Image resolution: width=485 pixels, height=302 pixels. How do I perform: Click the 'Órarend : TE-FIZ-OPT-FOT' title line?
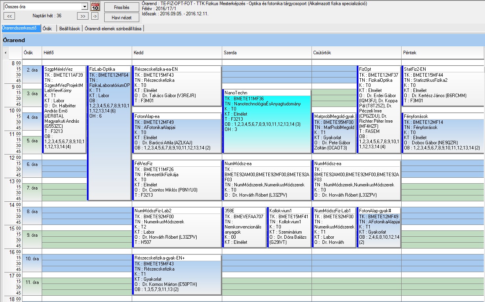click(x=254, y=3)
